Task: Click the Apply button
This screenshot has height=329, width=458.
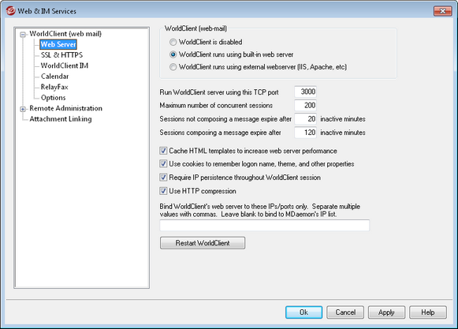Action: [x=386, y=312]
